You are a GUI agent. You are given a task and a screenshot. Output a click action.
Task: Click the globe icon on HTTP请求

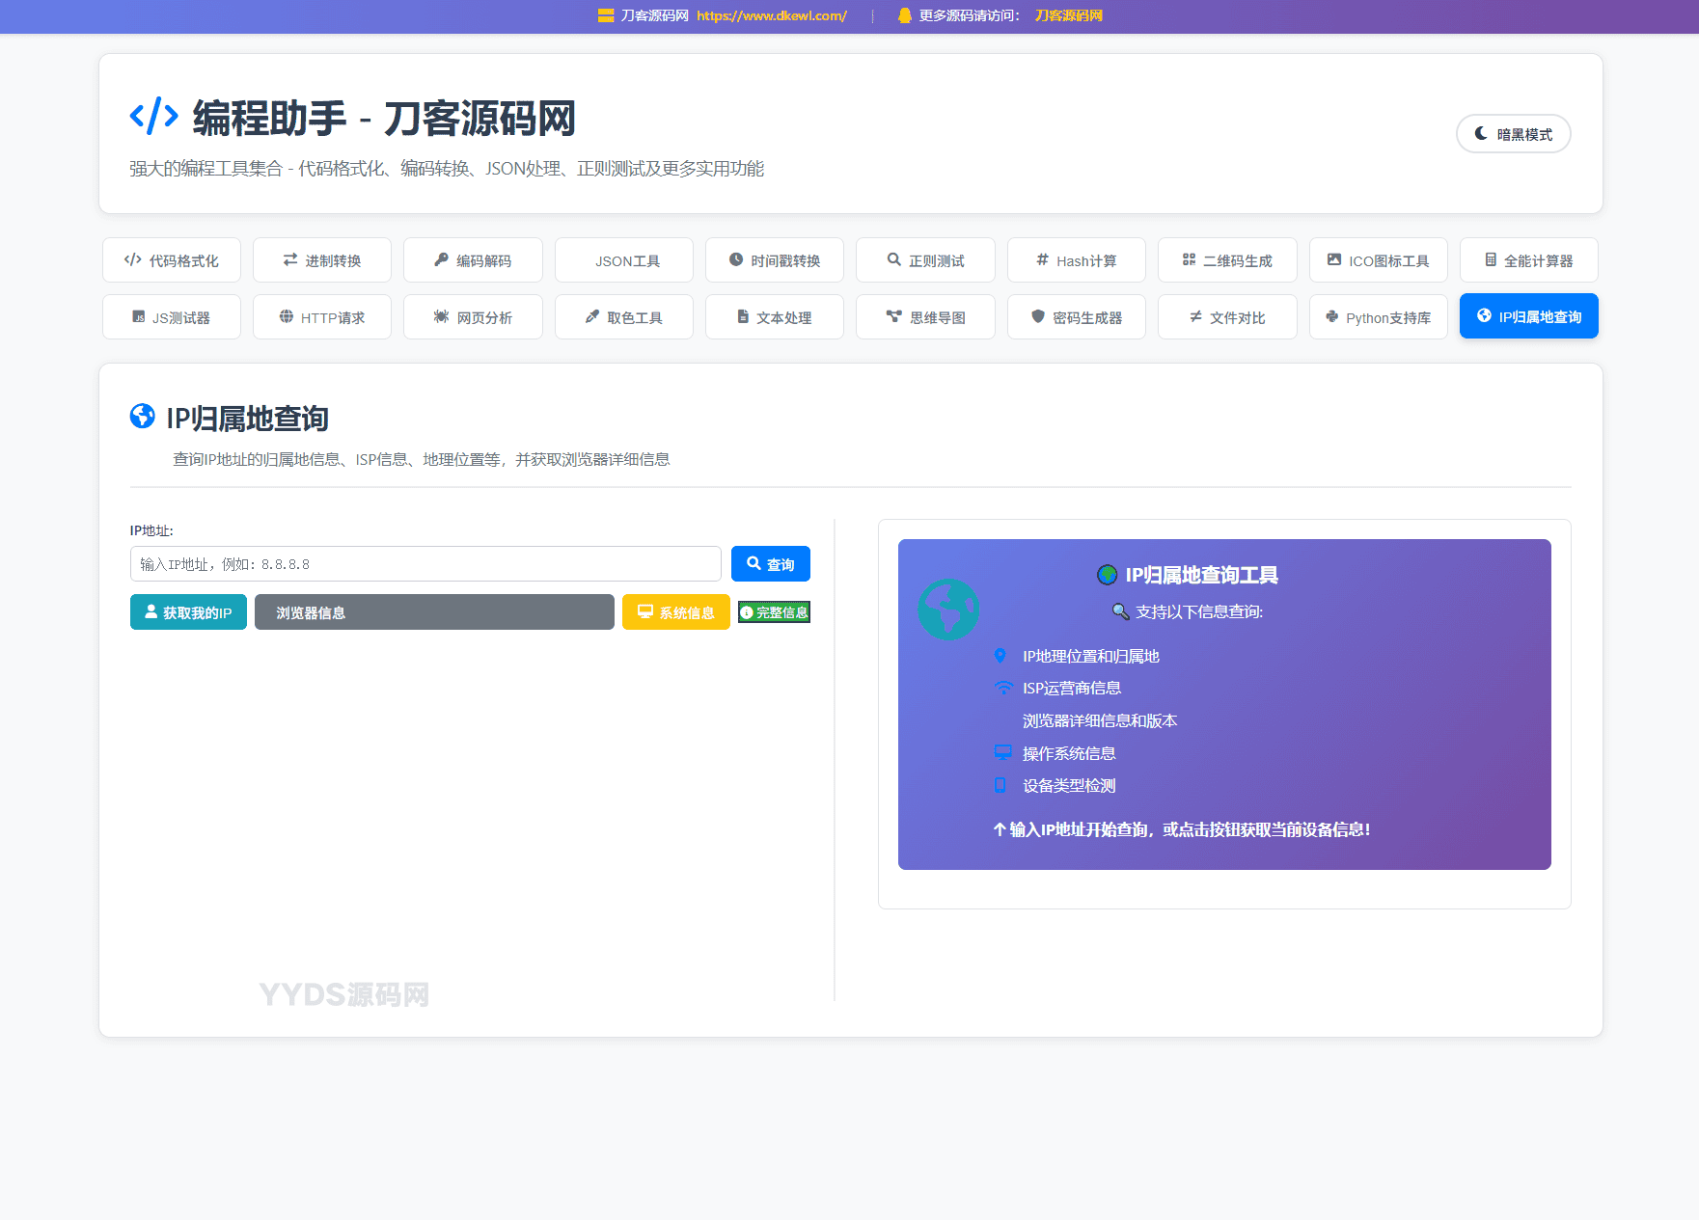click(x=287, y=316)
